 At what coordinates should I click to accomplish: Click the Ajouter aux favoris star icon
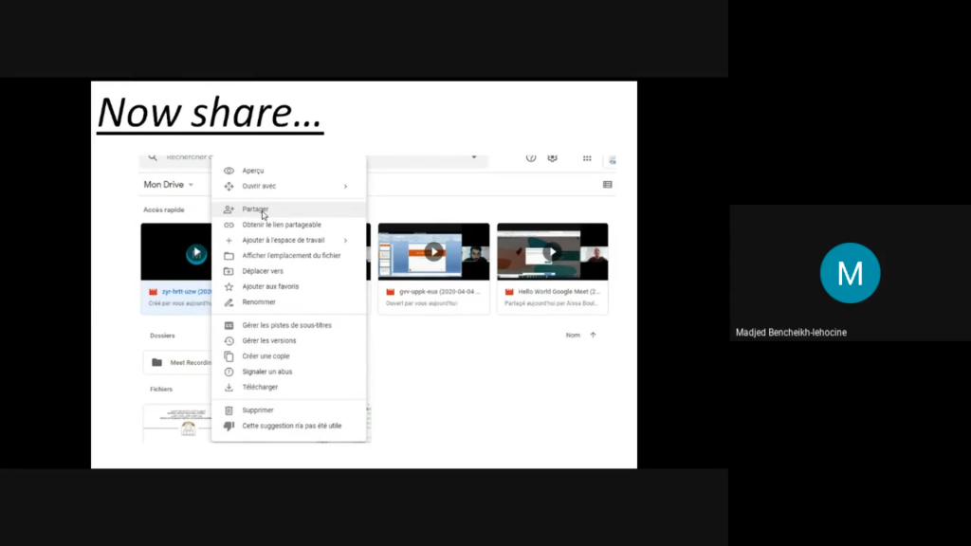(229, 286)
